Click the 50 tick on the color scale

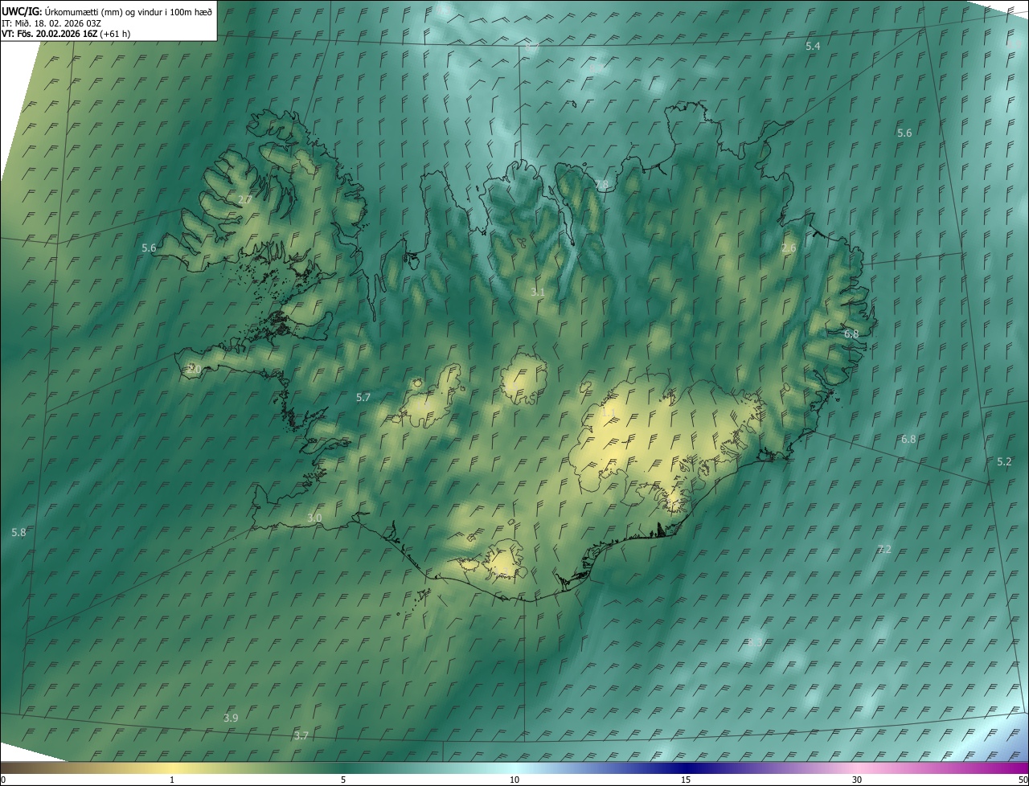(1023, 780)
